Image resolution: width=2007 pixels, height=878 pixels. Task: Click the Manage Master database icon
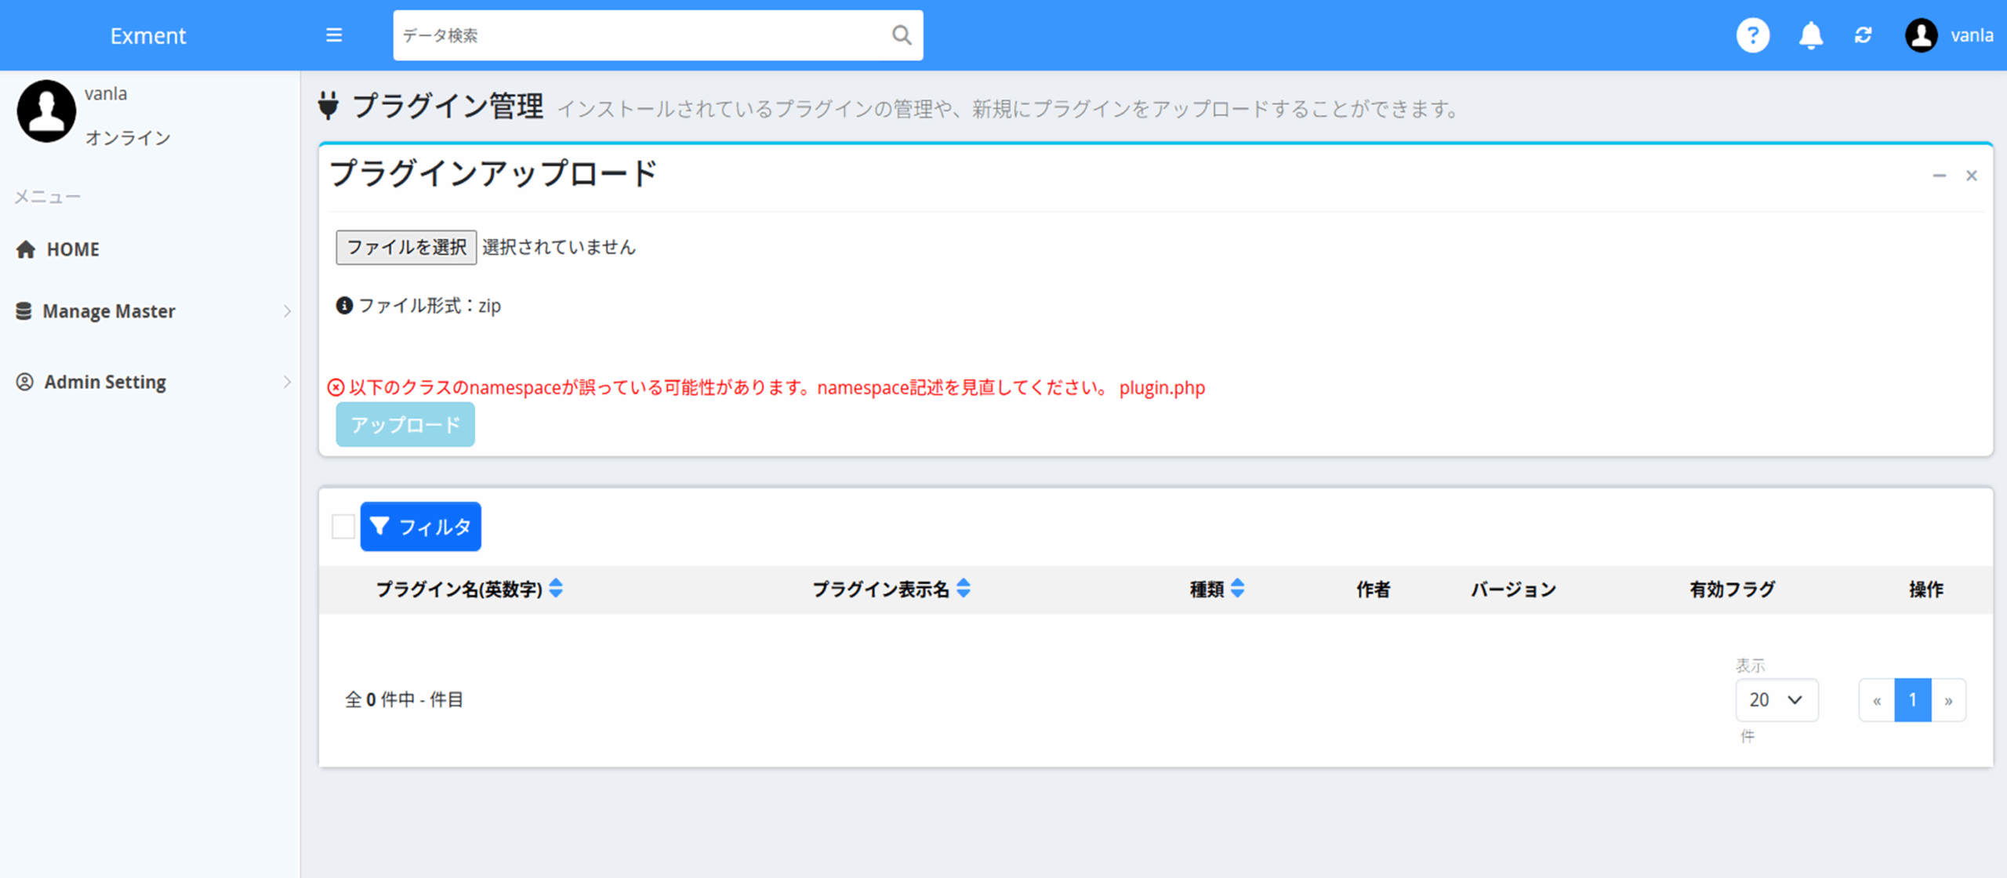point(24,311)
